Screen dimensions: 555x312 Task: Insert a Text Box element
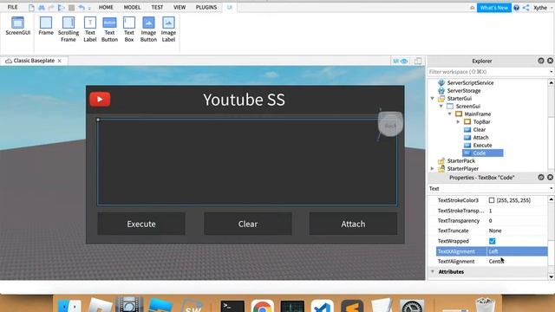click(129, 29)
